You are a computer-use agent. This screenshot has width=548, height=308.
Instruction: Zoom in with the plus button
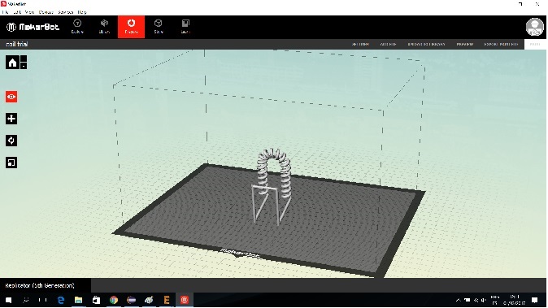coord(24,59)
